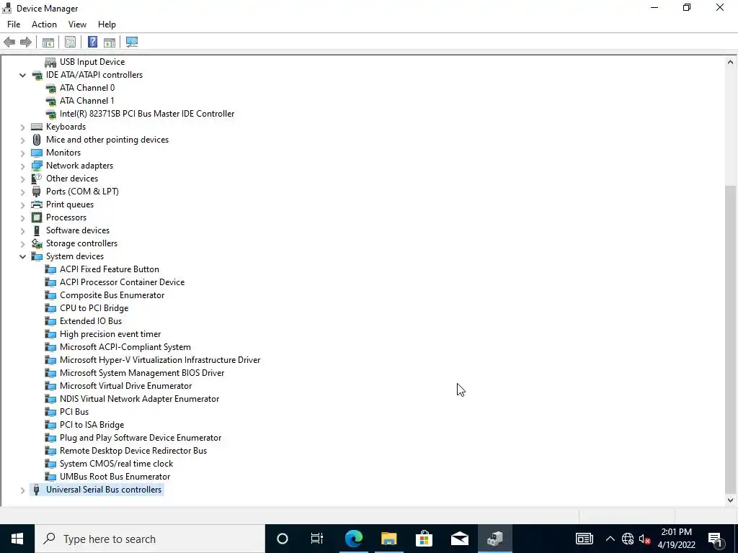738x553 pixels.
Task: Expand the Ports (COM & LPT) node
Action: pos(22,192)
